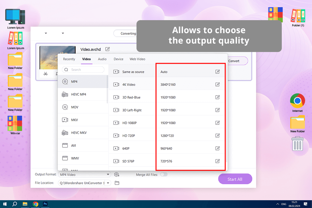Click the Convert button
This screenshot has height=208, width=312.
pyautogui.click(x=237, y=61)
